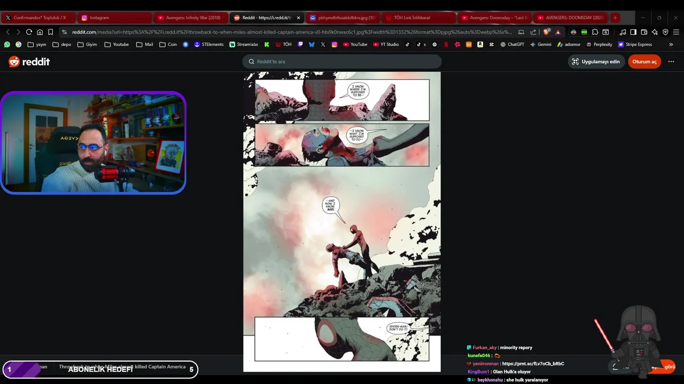
Task: Open a new tab with the plus button
Action: 615,18
